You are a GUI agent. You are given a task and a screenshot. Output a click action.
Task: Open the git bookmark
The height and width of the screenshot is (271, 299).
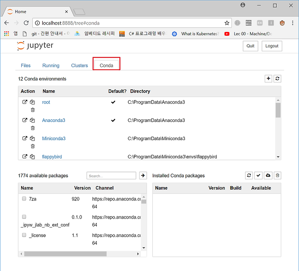pyautogui.click(x=46, y=34)
